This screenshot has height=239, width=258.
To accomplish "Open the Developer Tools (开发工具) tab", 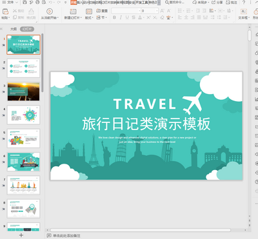I will point(142,3).
